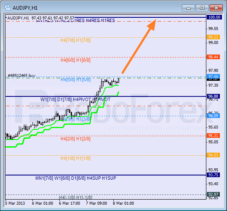Click the #68512465 buy order label
Viewport: 227px width, 211px height.
point(21,76)
